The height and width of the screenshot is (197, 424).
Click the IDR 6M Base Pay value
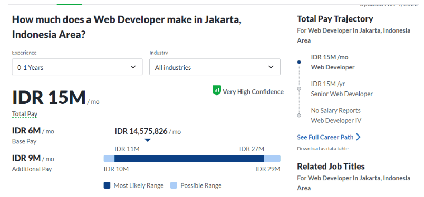(26, 131)
